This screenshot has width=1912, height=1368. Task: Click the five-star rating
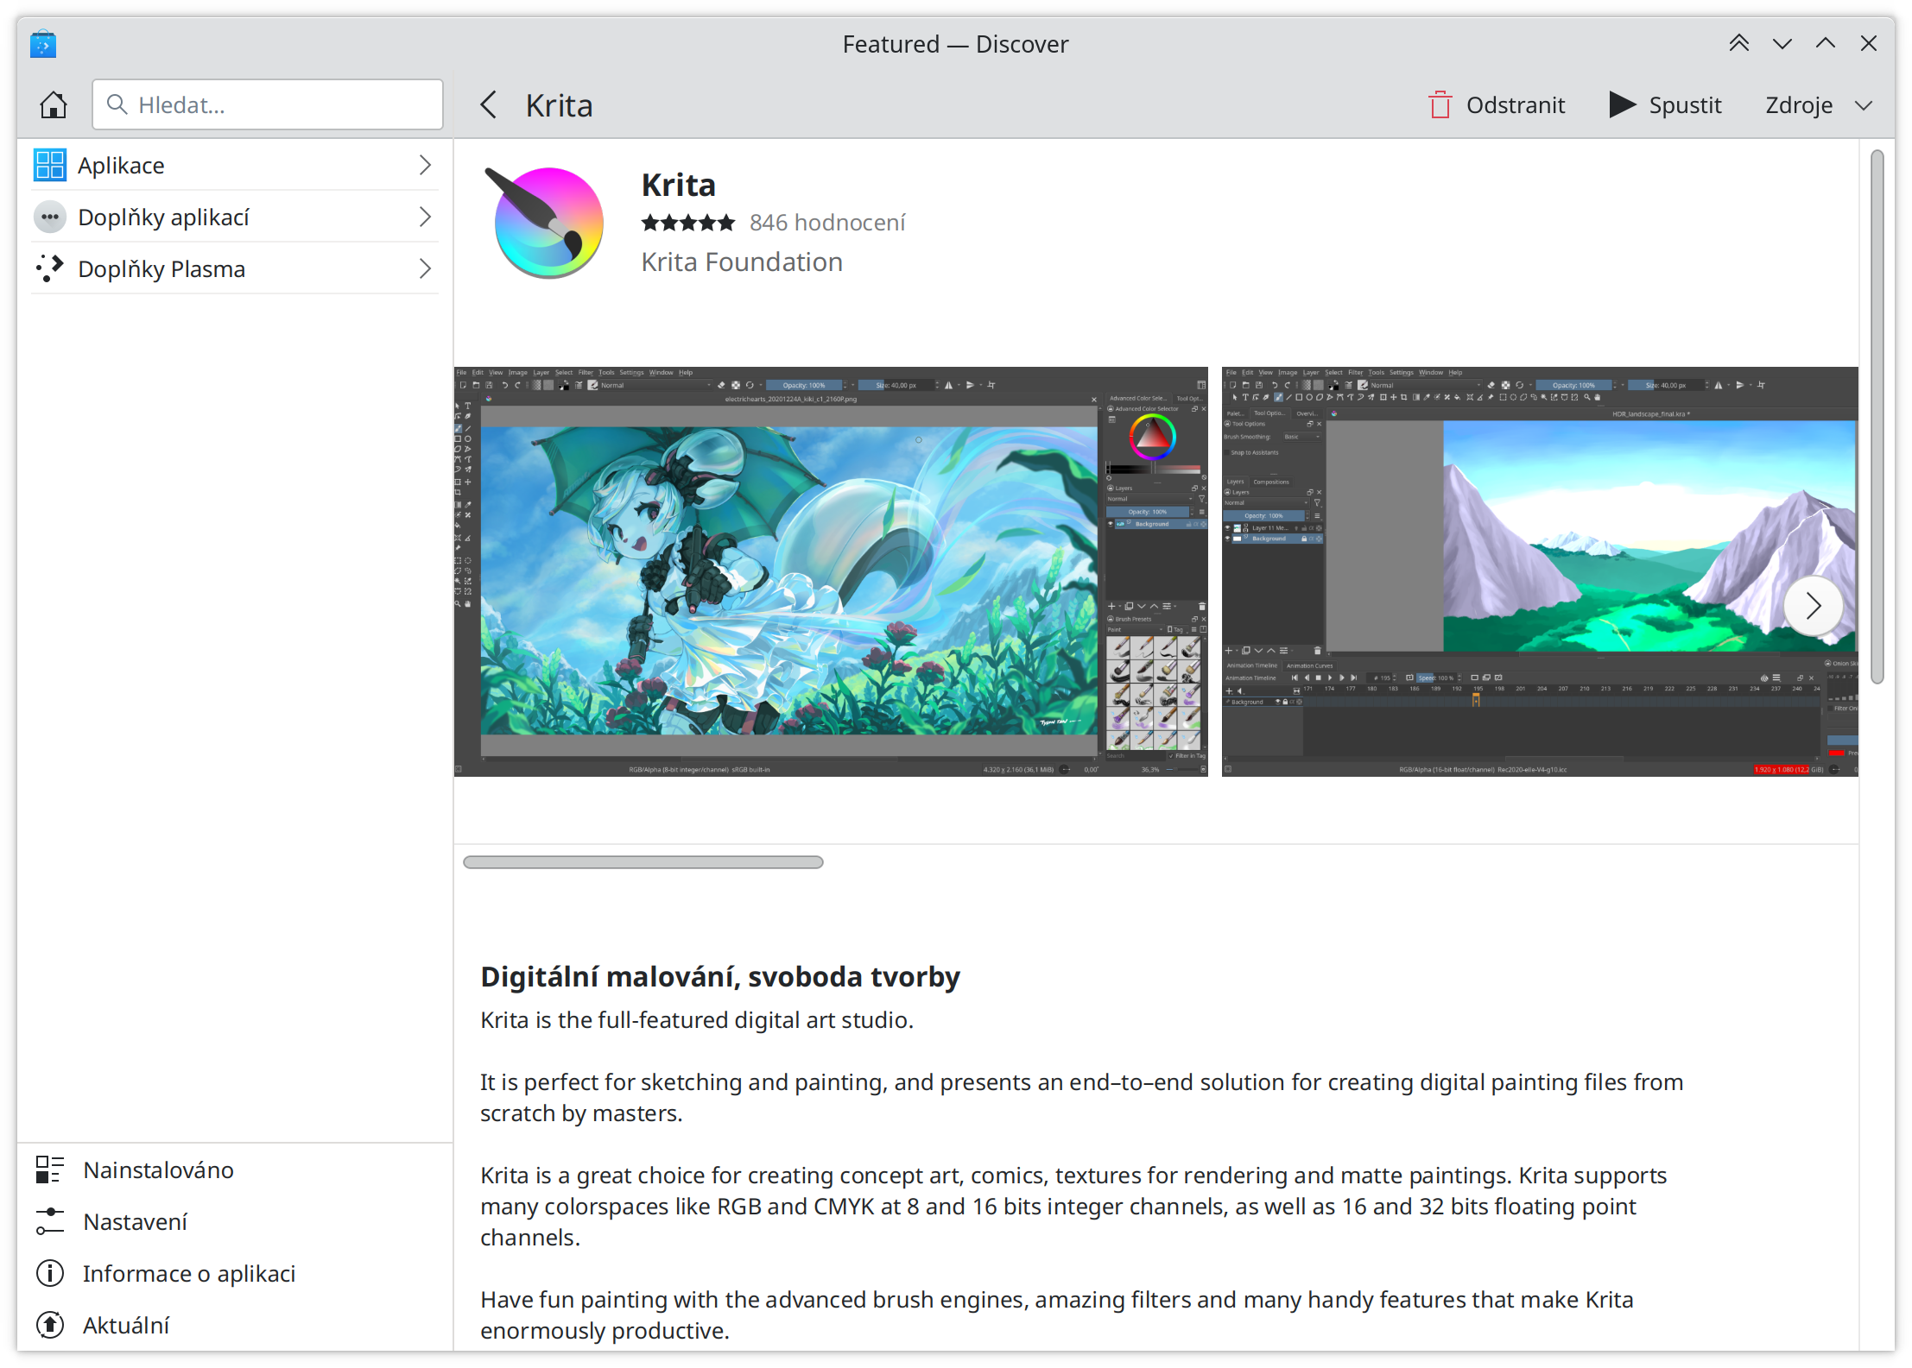tap(687, 224)
